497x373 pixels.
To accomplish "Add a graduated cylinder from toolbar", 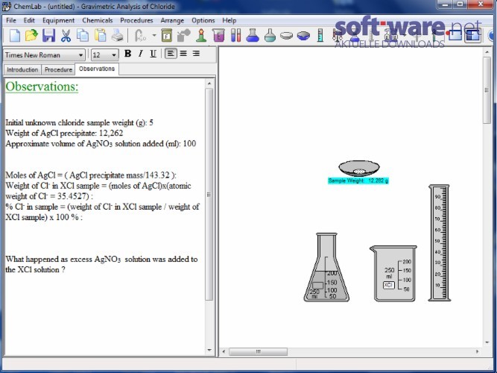I will click(x=320, y=35).
